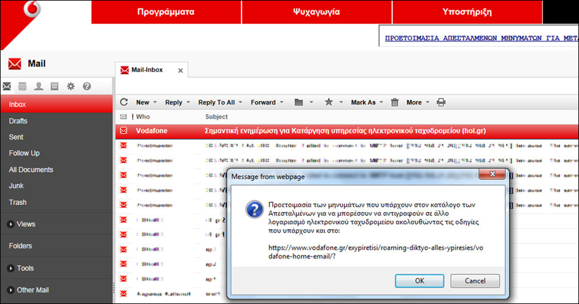Click the Reply To All button

point(217,103)
